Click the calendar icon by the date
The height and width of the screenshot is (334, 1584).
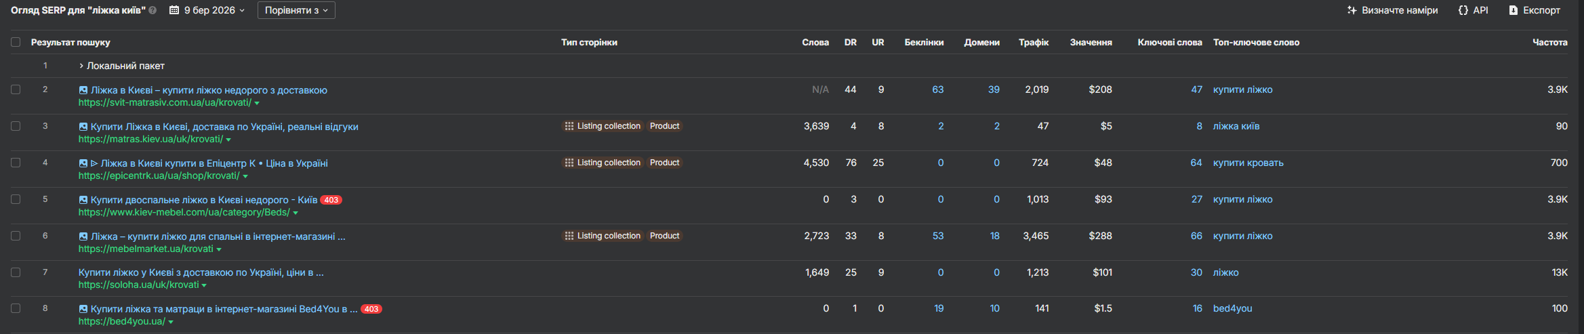click(x=174, y=10)
